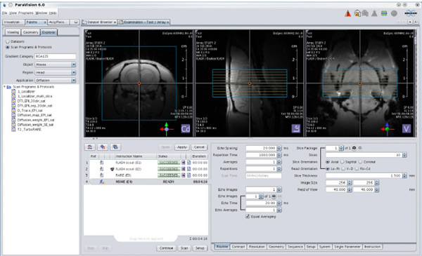This screenshot has width=422, height=256.
Task: Click the Averages stepper arrows
Action: [x=279, y=162]
